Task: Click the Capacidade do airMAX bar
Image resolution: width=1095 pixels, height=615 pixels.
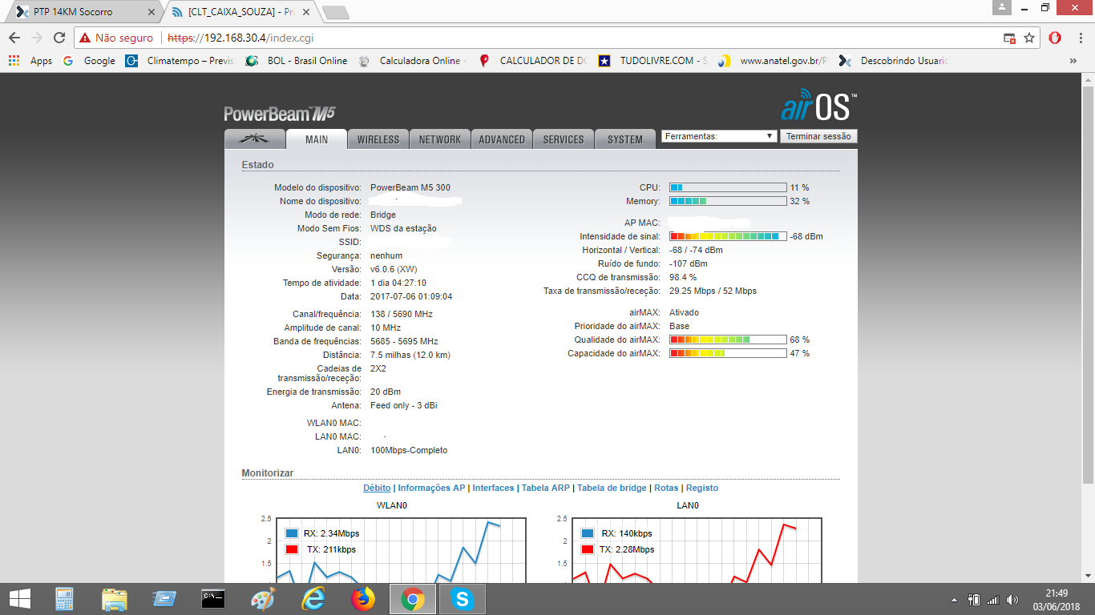Action: coord(728,353)
